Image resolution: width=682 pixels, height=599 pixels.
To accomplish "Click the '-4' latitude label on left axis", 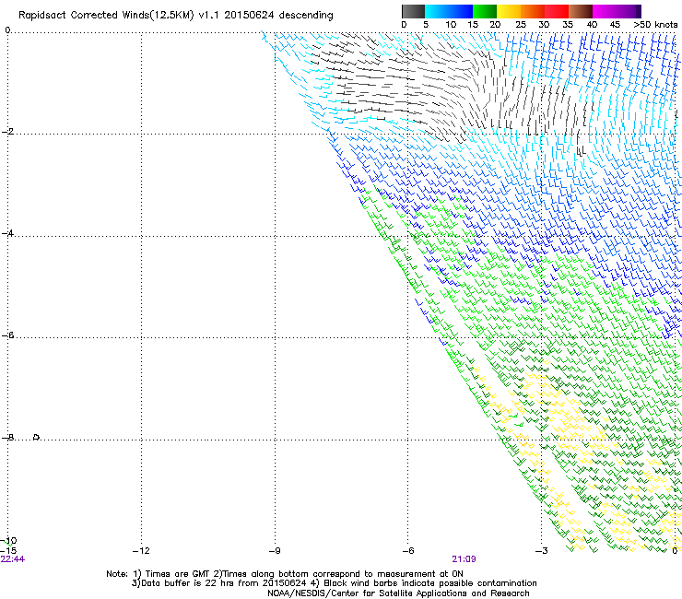I will tap(7, 233).
